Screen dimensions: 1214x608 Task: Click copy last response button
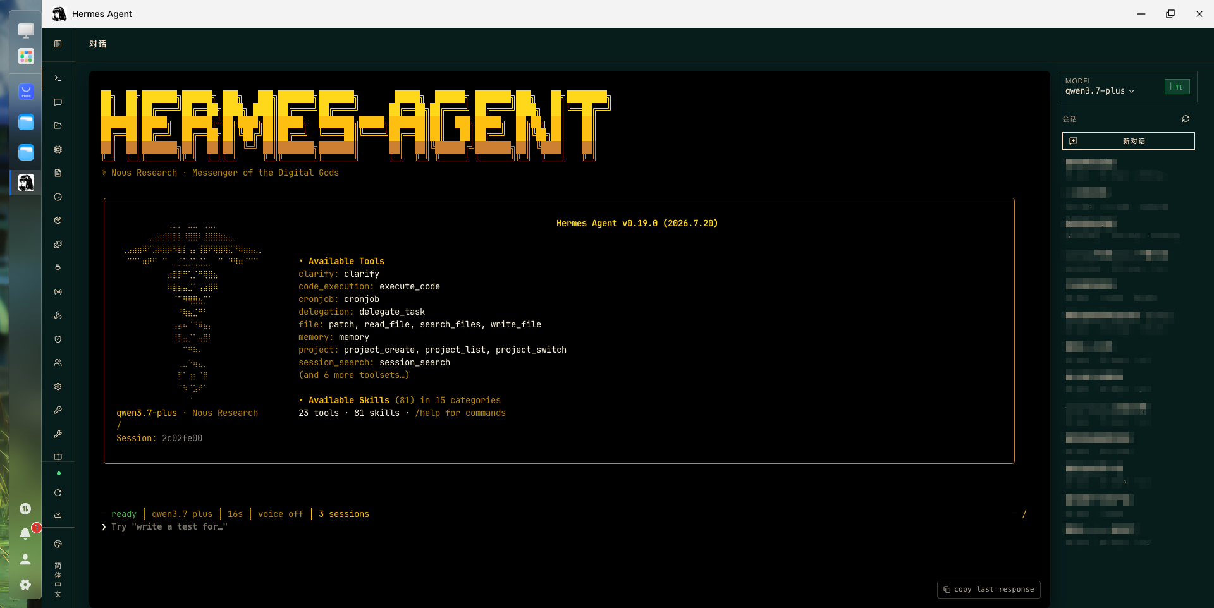[988, 589]
